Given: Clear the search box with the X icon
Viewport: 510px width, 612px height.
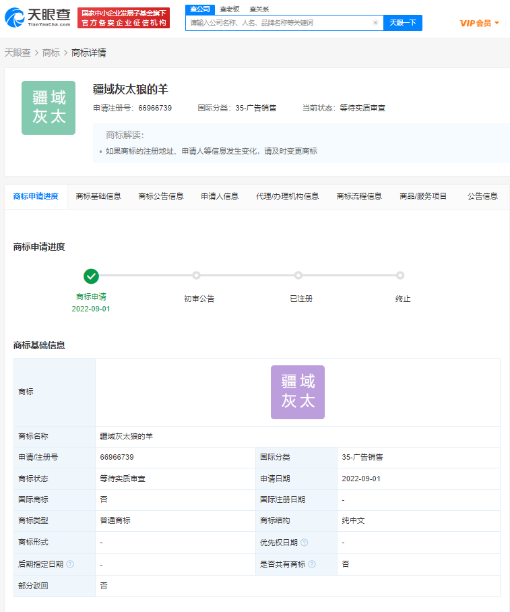Looking at the screenshot, I should click(x=375, y=23).
